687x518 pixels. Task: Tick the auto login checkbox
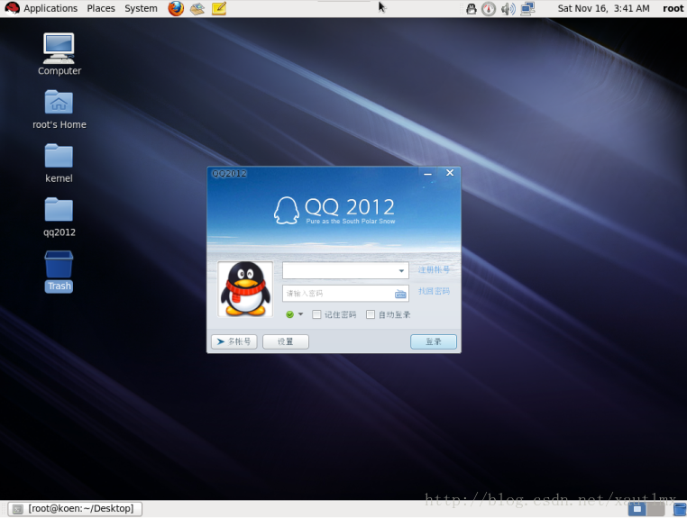click(x=371, y=314)
